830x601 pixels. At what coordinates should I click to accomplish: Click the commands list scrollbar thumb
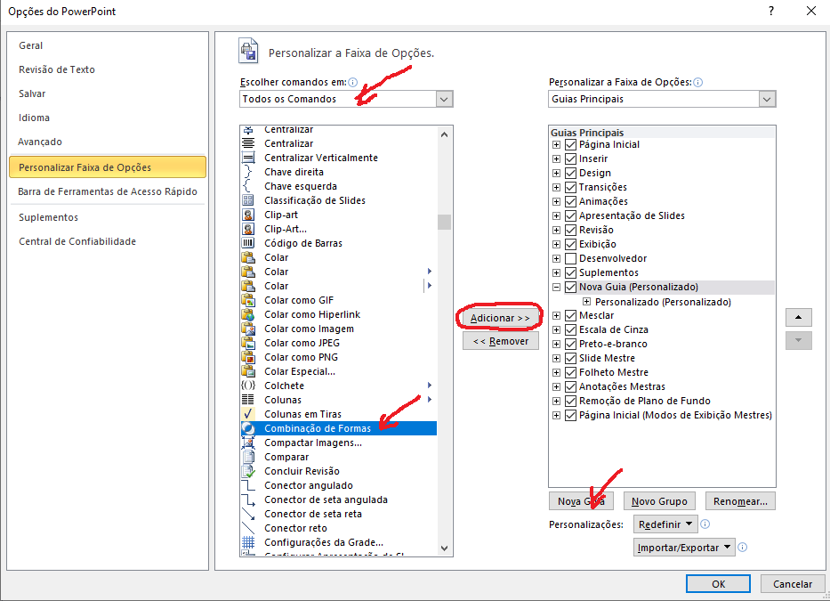[x=444, y=222]
